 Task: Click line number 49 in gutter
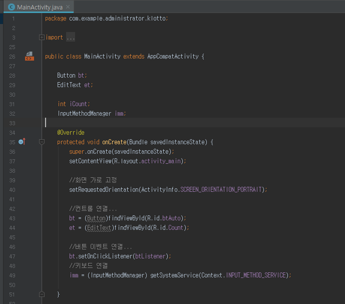tap(12, 275)
